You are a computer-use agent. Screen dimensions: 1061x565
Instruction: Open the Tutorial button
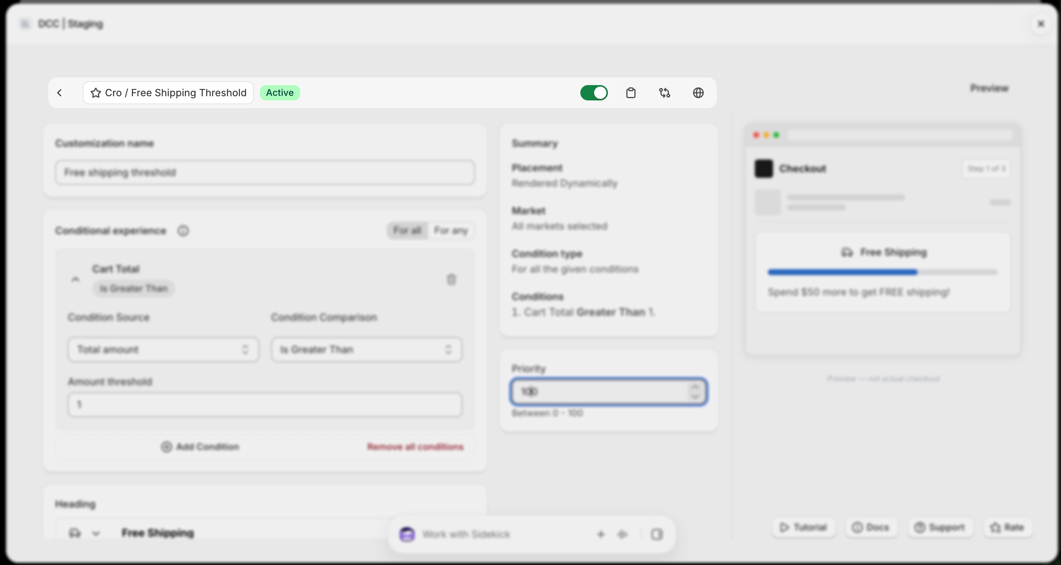[x=803, y=527]
